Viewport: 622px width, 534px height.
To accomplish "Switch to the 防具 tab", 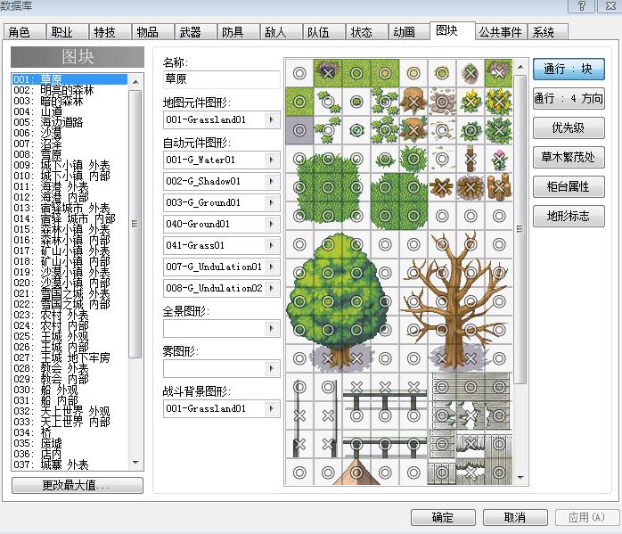I will [x=238, y=32].
